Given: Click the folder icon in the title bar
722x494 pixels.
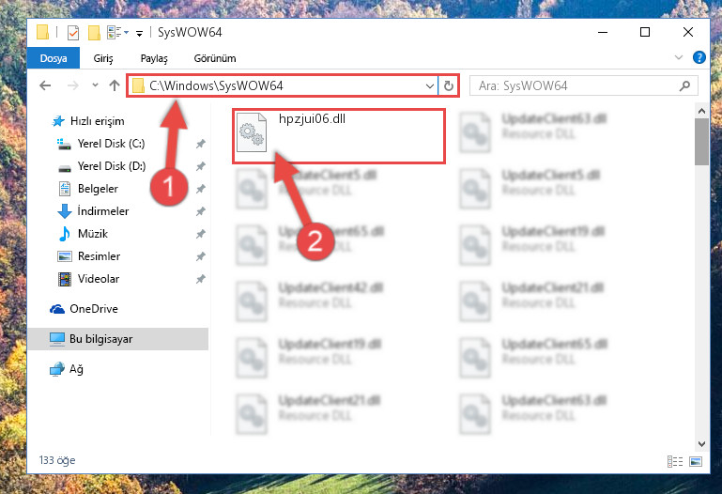Looking at the screenshot, I should [43, 32].
